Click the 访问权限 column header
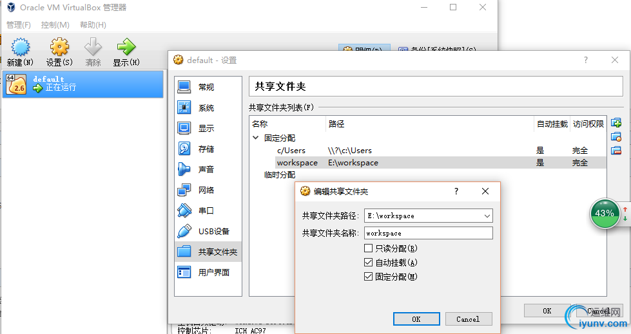The width and height of the screenshot is (631, 334). tap(588, 124)
